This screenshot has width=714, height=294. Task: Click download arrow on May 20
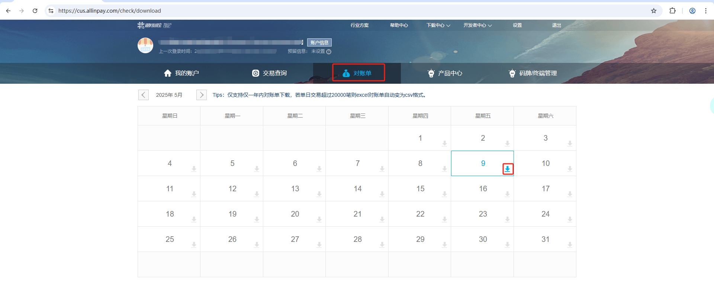click(x=319, y=220)
